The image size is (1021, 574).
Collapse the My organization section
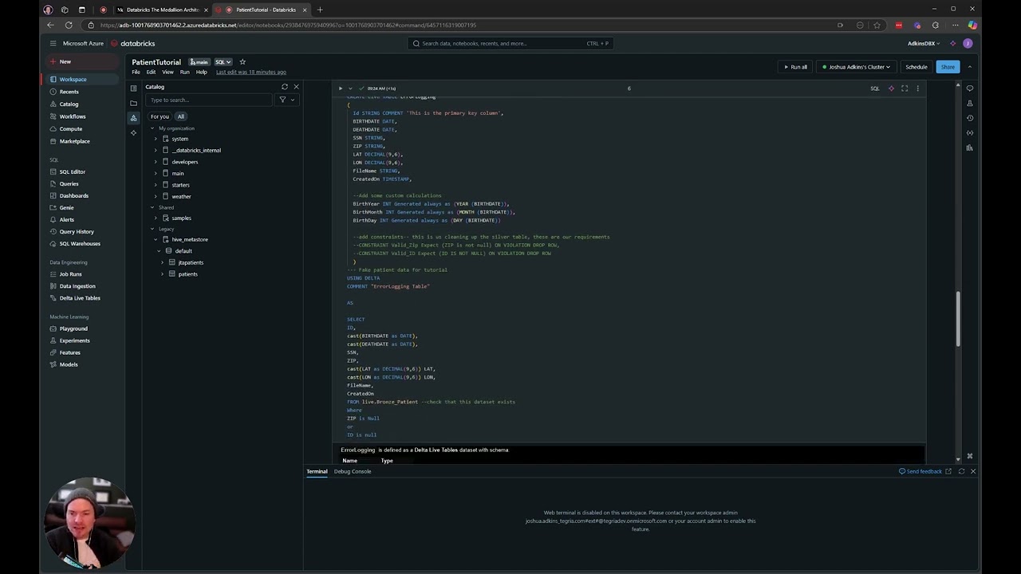tap(152, 128)
